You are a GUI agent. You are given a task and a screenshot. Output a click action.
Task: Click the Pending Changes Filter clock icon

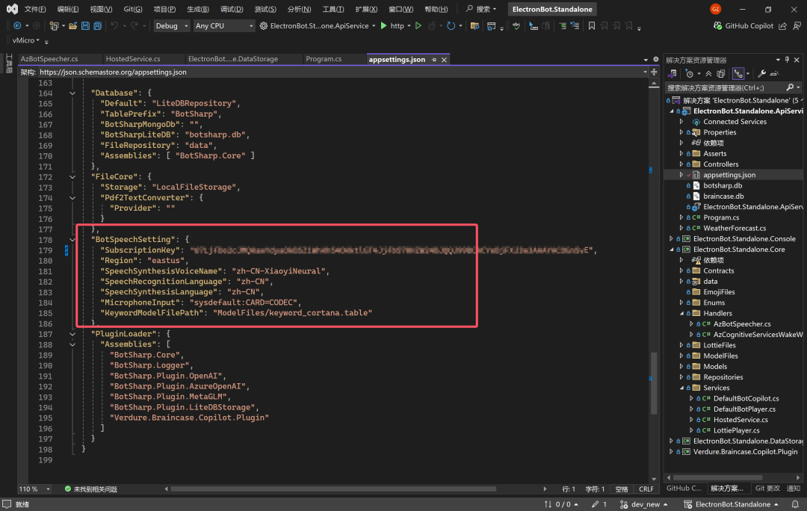coord(690,74)
